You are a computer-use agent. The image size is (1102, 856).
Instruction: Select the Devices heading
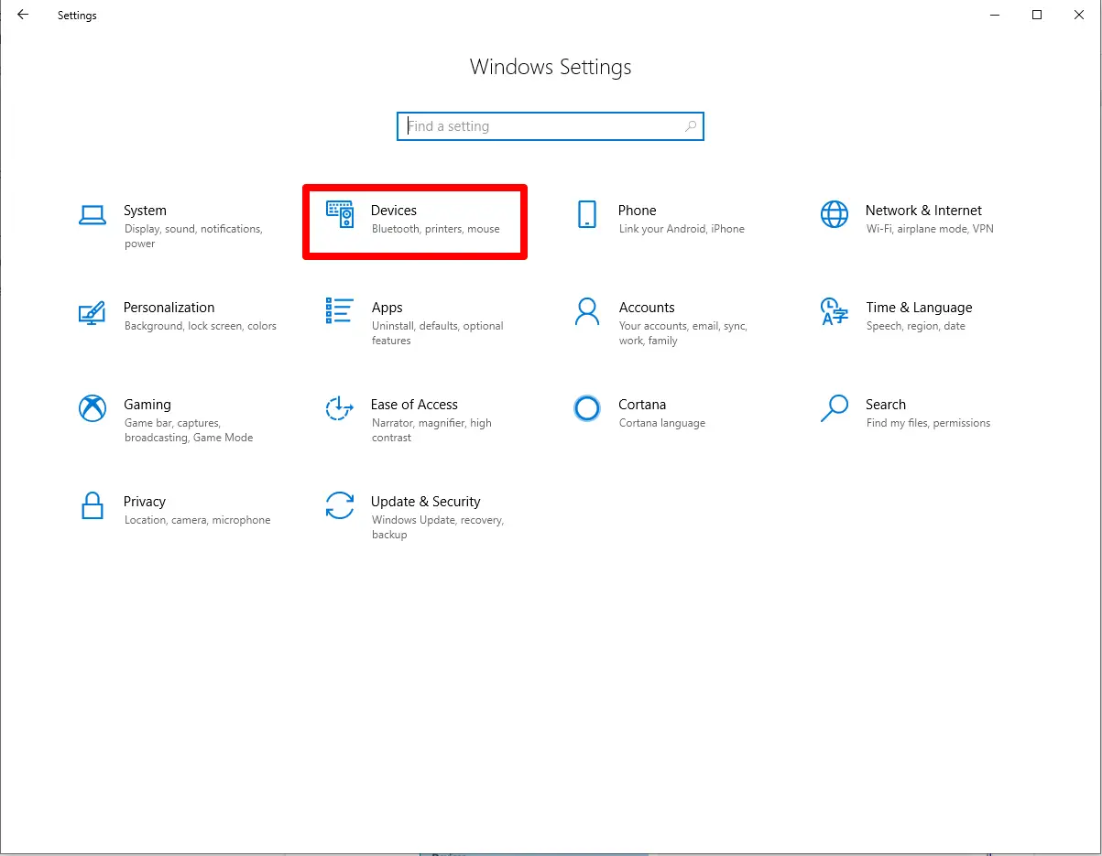[394, 211]
